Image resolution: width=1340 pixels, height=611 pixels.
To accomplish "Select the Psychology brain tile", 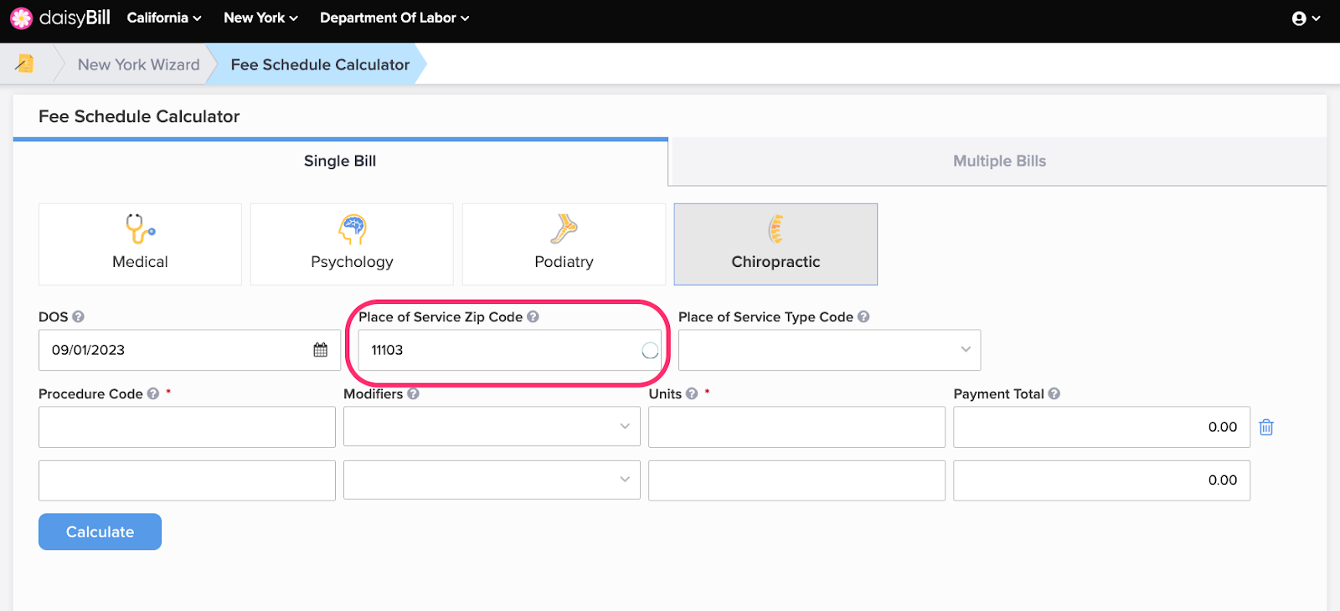I will point(352,244).
